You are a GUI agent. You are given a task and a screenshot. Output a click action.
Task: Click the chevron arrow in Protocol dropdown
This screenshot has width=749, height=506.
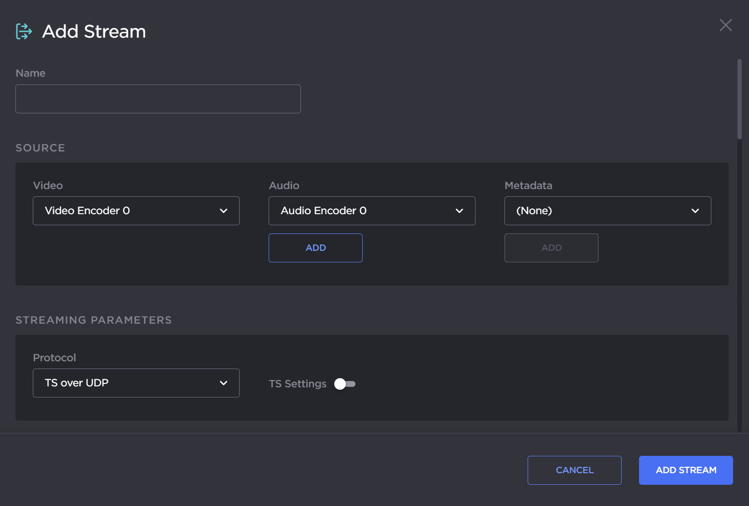click(223, 383)
